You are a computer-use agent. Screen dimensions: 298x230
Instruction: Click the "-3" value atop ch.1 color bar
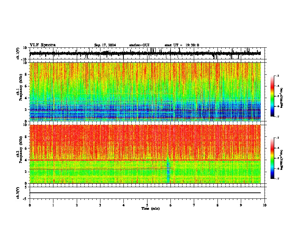[278, 76]
